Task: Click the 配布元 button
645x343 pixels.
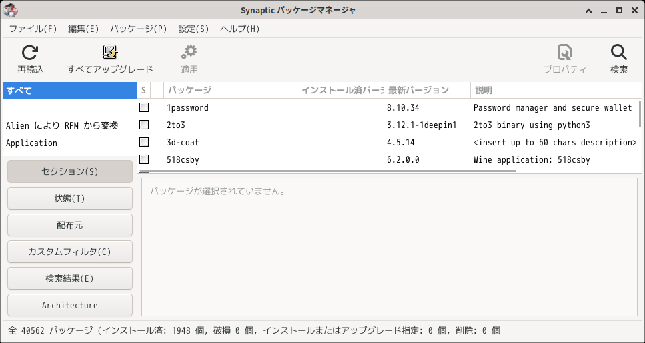Action: pyautogui.click(x=70, y=225)
